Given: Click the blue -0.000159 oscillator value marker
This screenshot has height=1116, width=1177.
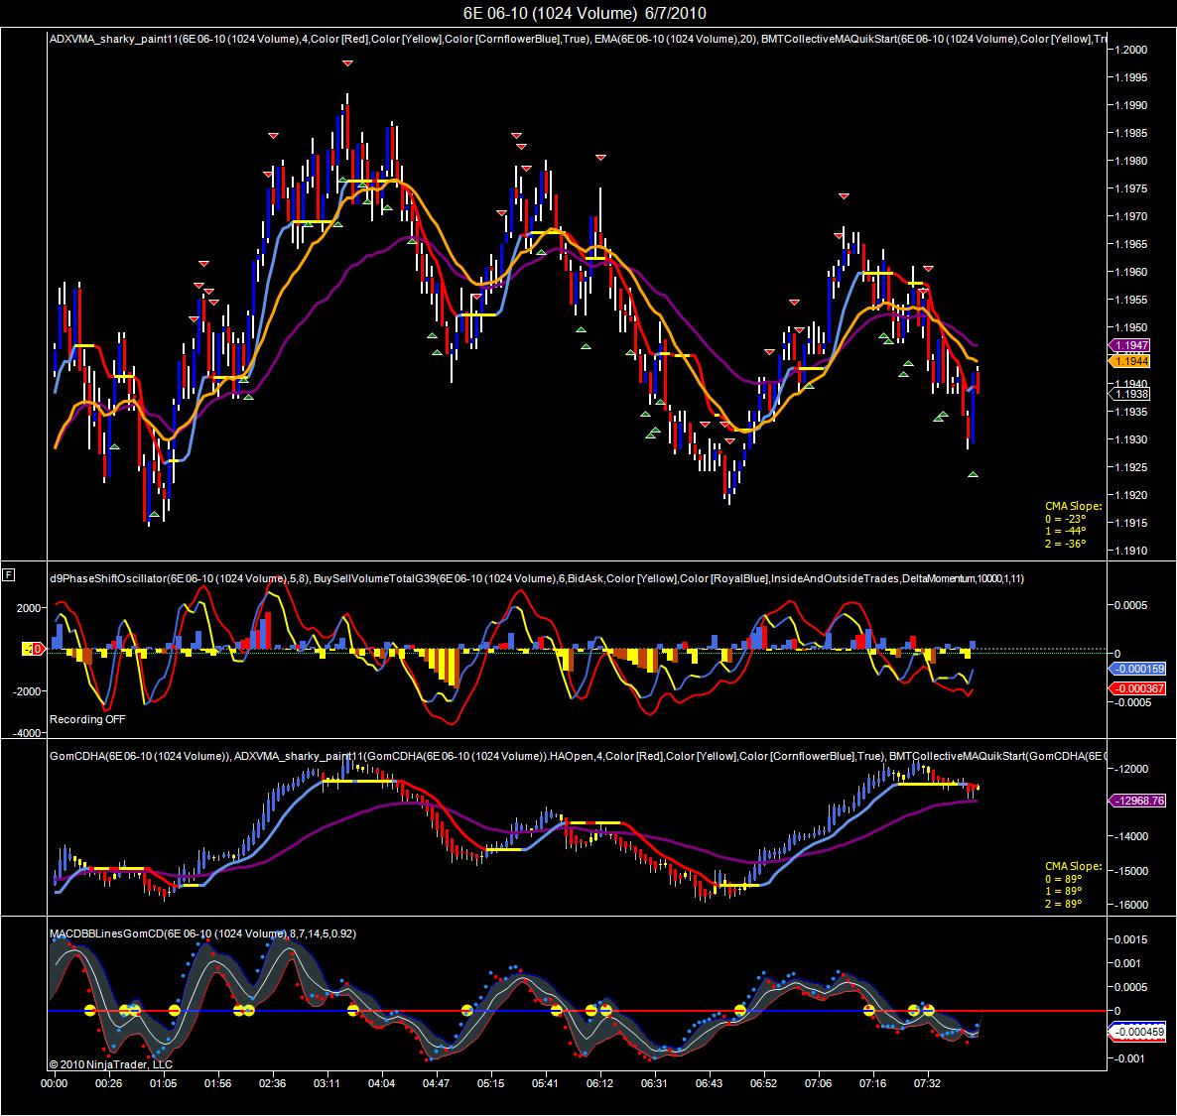Looking at the screenshot, I should (x=1137, y=669).
